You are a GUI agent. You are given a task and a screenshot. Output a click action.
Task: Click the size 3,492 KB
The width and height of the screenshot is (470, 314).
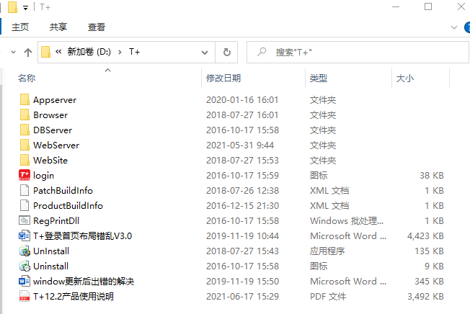pos(425,296)
